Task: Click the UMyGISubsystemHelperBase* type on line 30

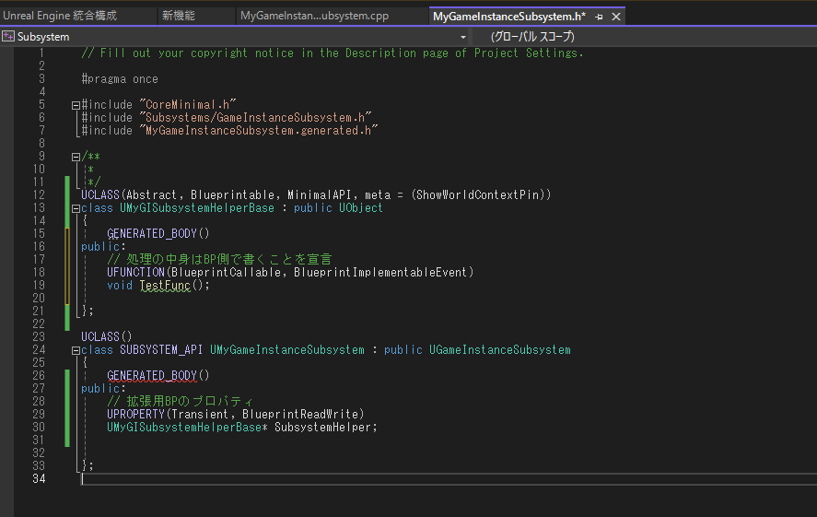Action: [x=187, y=428]
